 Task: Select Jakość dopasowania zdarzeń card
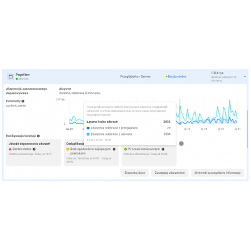[x=34, y=152]
